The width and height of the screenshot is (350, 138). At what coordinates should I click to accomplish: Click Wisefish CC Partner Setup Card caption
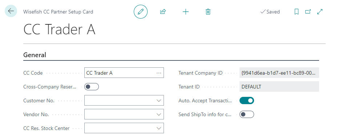pyautogui.click(x=58, y=12)
